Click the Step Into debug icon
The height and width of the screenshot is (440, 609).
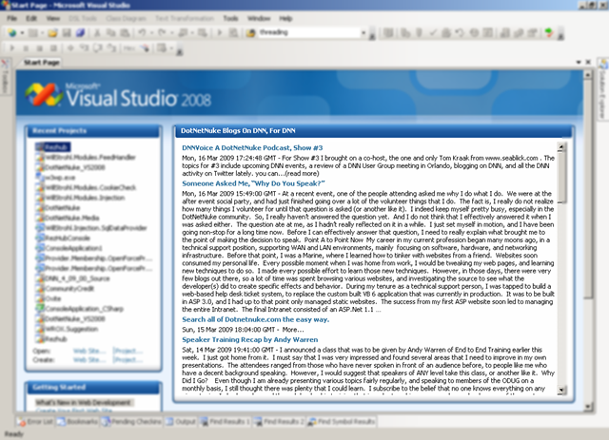[84, 48]
